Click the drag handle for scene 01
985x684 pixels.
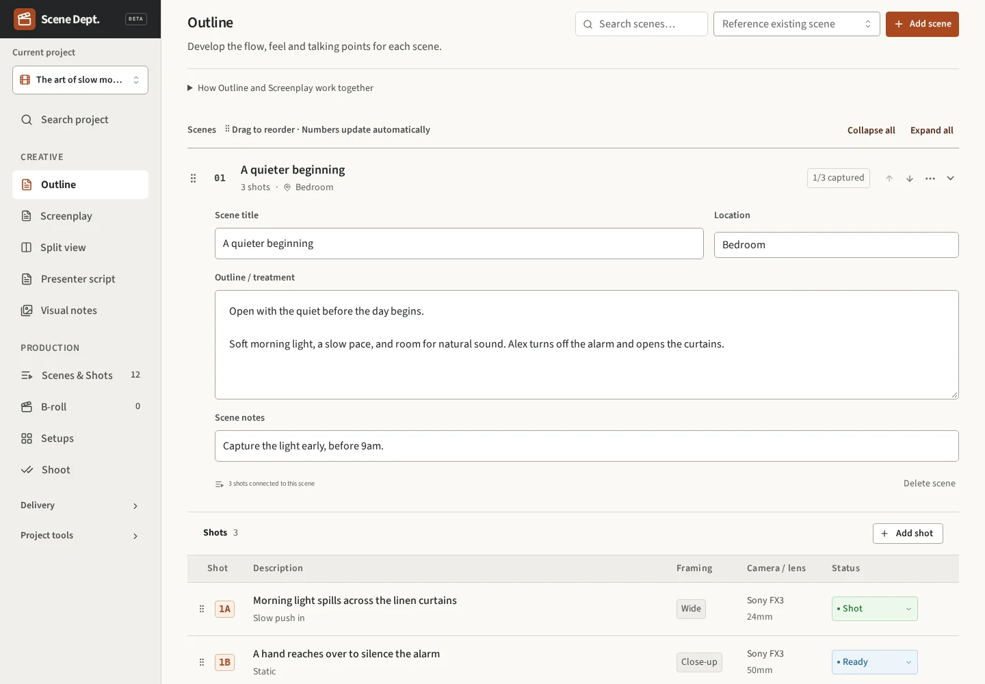click(194, 178)
